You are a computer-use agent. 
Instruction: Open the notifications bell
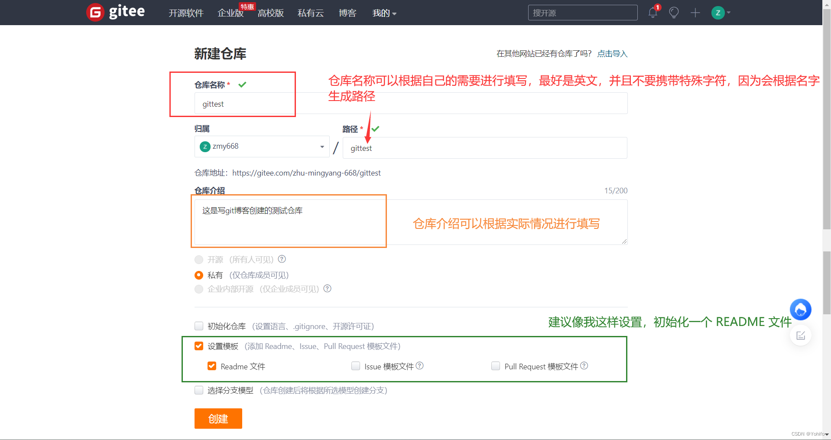coord(653,13)
